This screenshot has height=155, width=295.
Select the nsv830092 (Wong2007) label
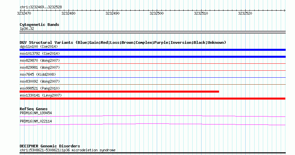[x=40, y=81]
